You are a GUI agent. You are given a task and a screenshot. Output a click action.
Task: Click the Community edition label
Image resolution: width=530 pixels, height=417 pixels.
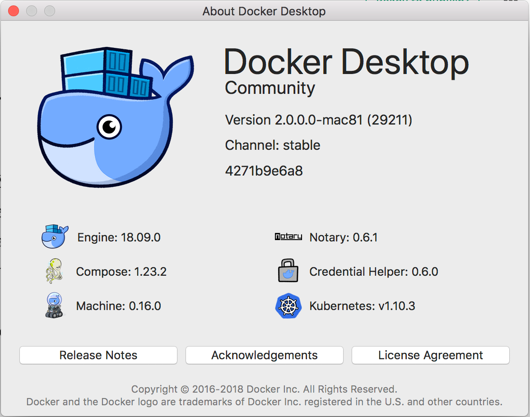click(270, 88)
